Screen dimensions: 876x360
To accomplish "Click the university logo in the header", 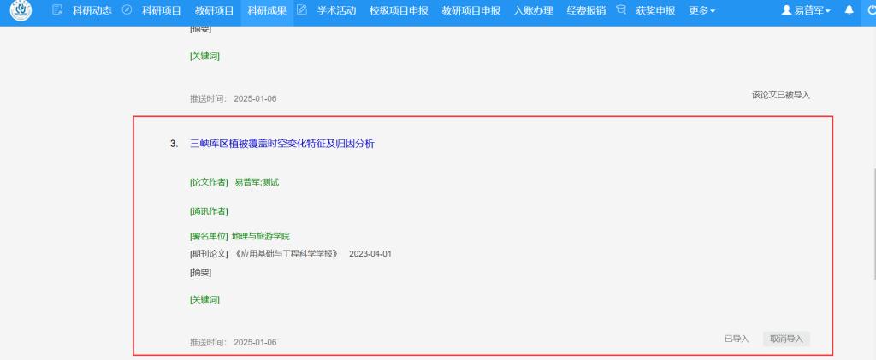I will coord(21,11).
